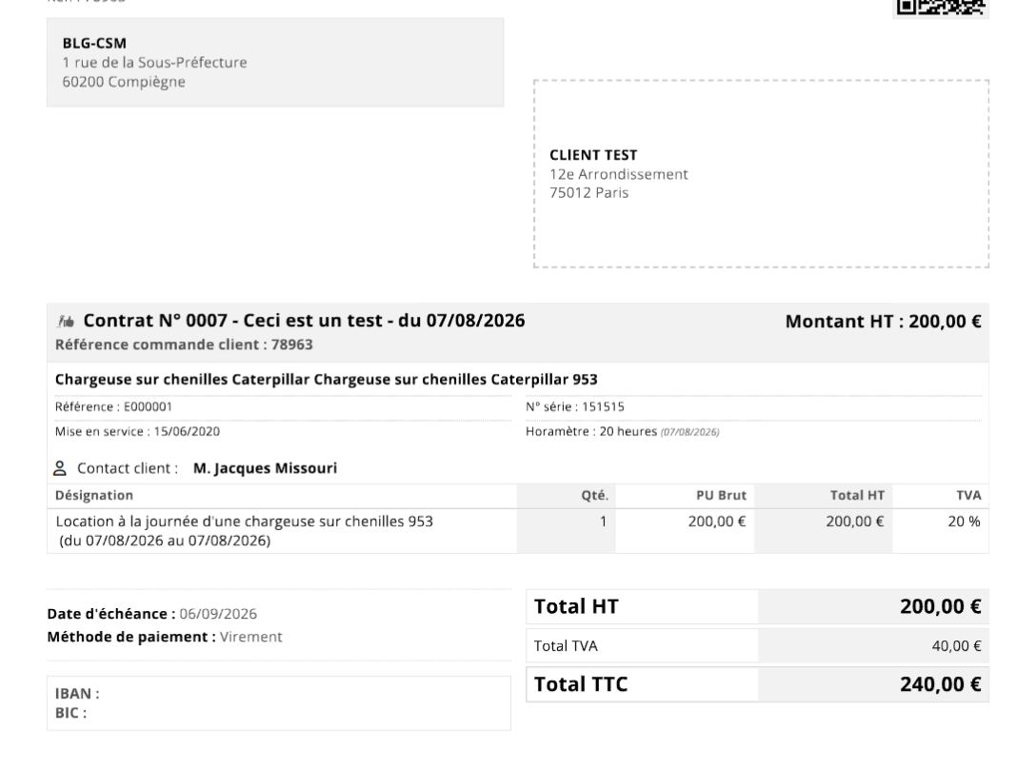Select the Chargeuse sur chenilles Caterpillar 953 title
1016x769 pixels.
[x=326, y=380]
